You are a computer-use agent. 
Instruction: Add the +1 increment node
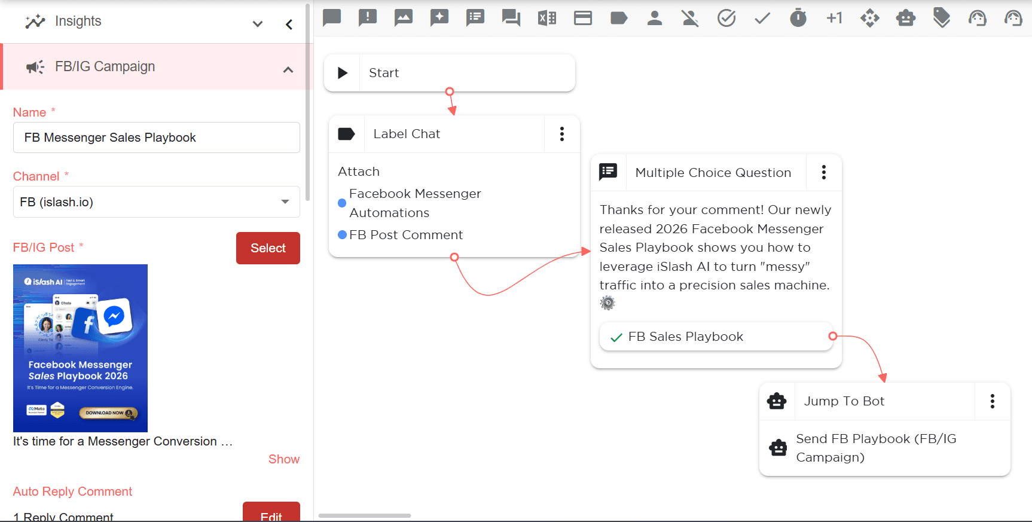point(834,18)
